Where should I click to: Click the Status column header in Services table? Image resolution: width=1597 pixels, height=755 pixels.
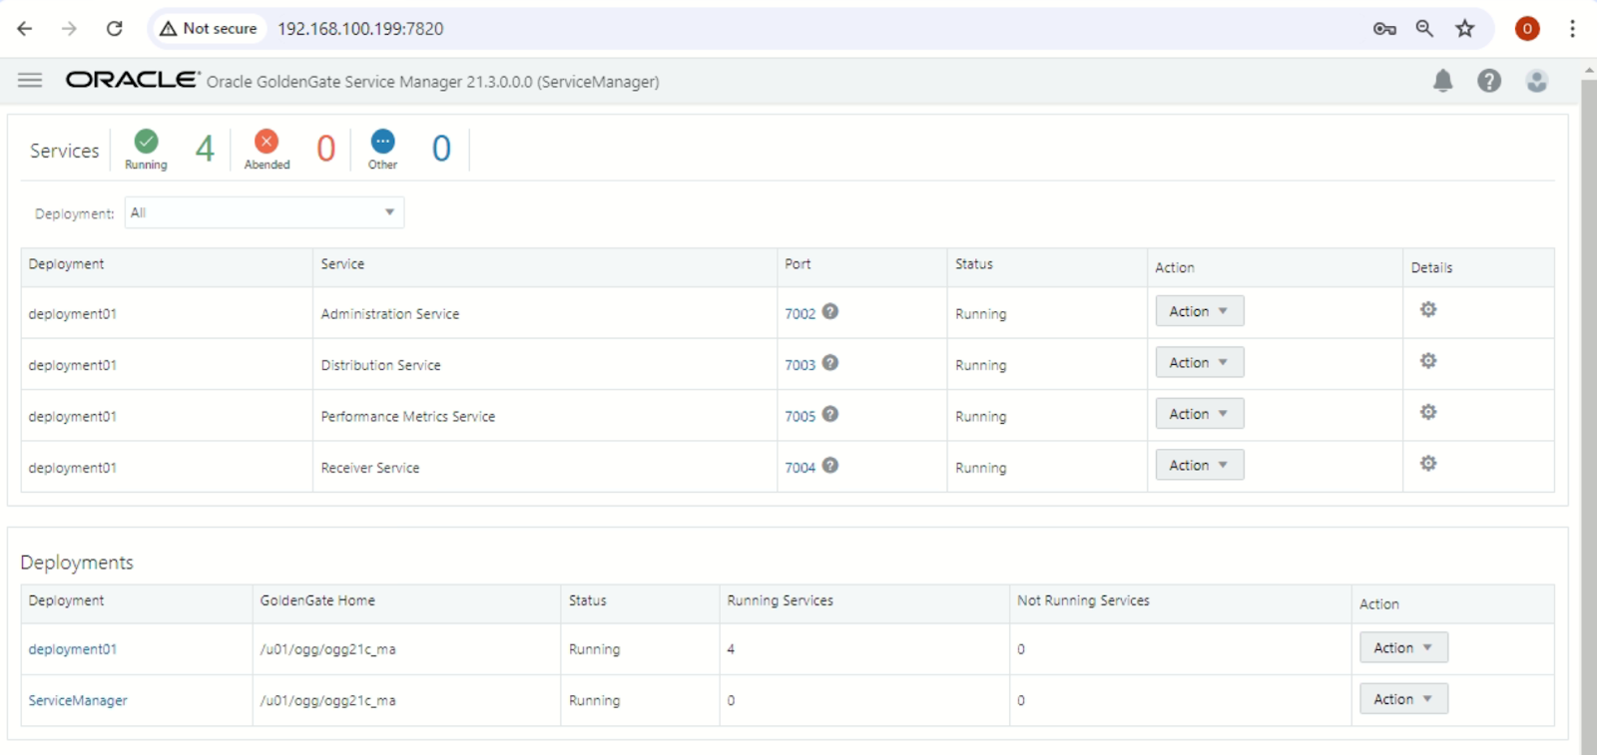[x=974, y=264]
